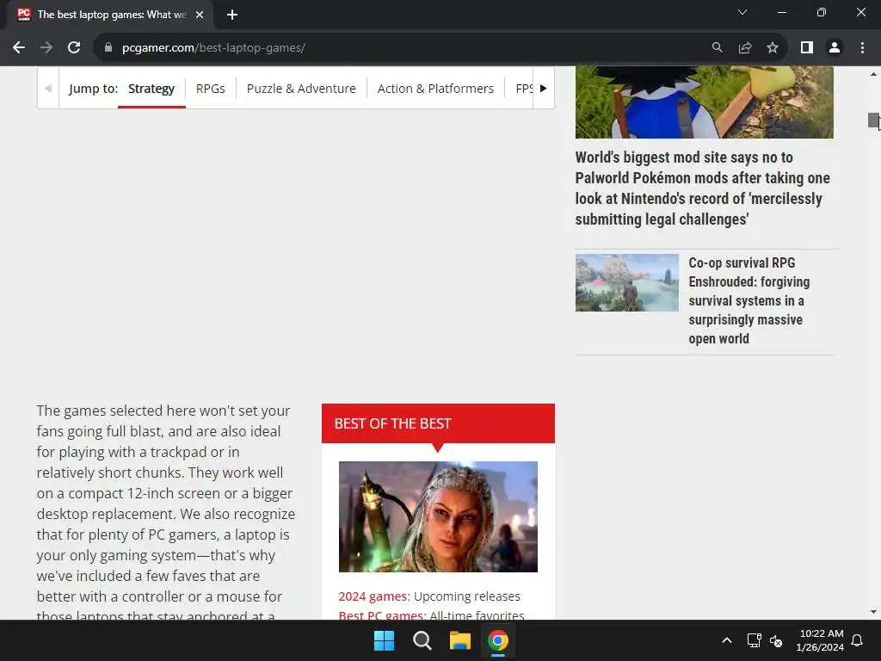This screenshot has height=661, width=881.
Task: Open the Chrome three-dot menu
Action: pos(862,48)
